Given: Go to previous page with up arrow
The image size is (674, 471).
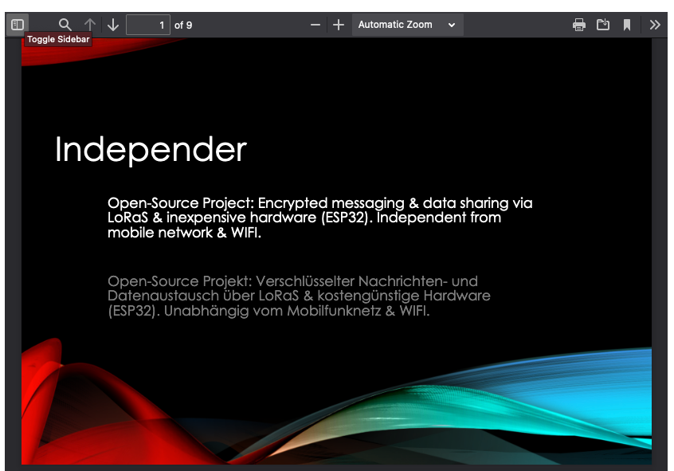Looking at the screenshot, I should coord(90,25).
